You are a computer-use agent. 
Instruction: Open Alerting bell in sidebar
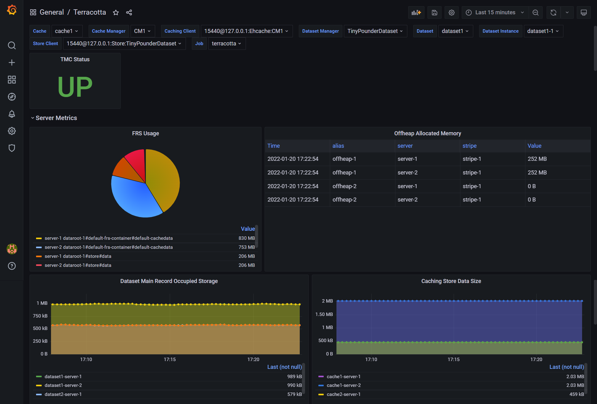(12, 114)
